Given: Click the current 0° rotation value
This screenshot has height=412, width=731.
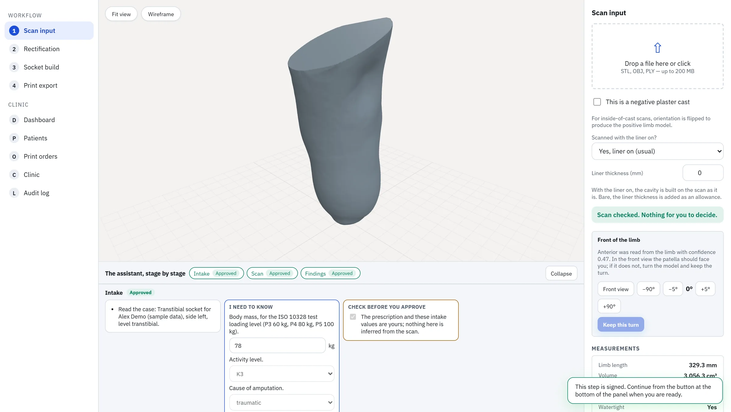Looking at the screenshot, I should tap(689, 289).
